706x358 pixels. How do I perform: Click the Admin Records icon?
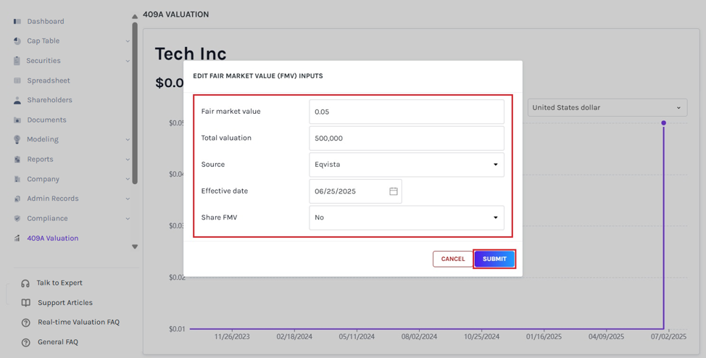coord(17,199)
